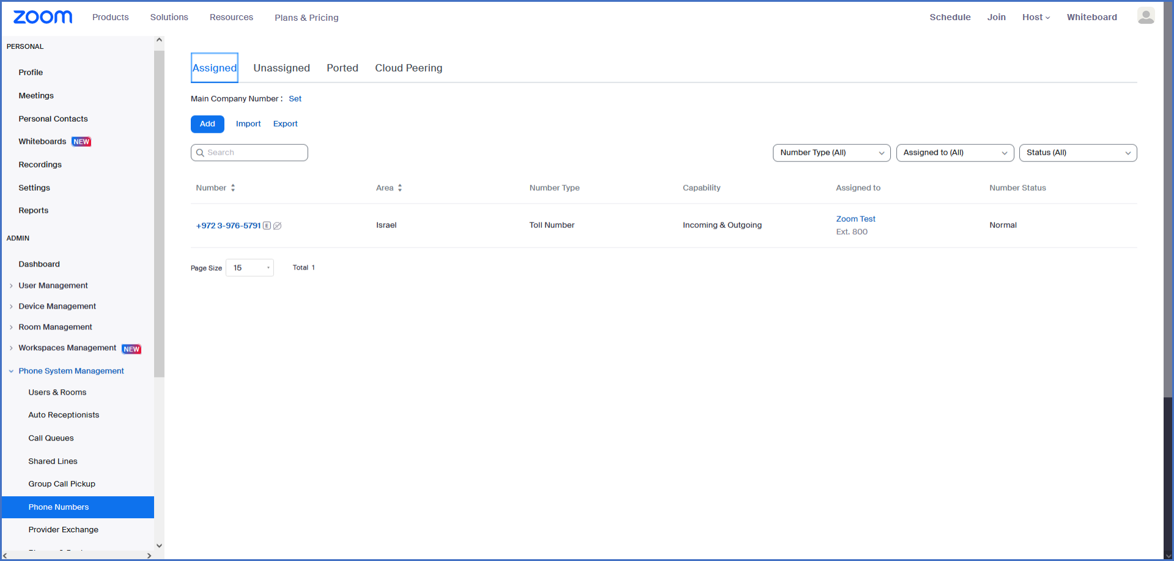Open Whiteboard from the top bar
This screenshot has width=1174, height=561.
click(1092, 17)
